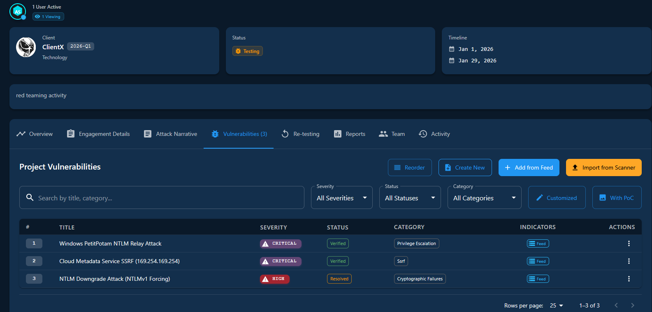Screen dimensions: 652x312
Task: Click the SEVERITY column header
Action: pos(274,227)
